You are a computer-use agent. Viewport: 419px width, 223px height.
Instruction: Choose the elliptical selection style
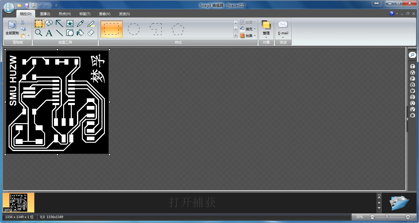click(x=134, y=29)
